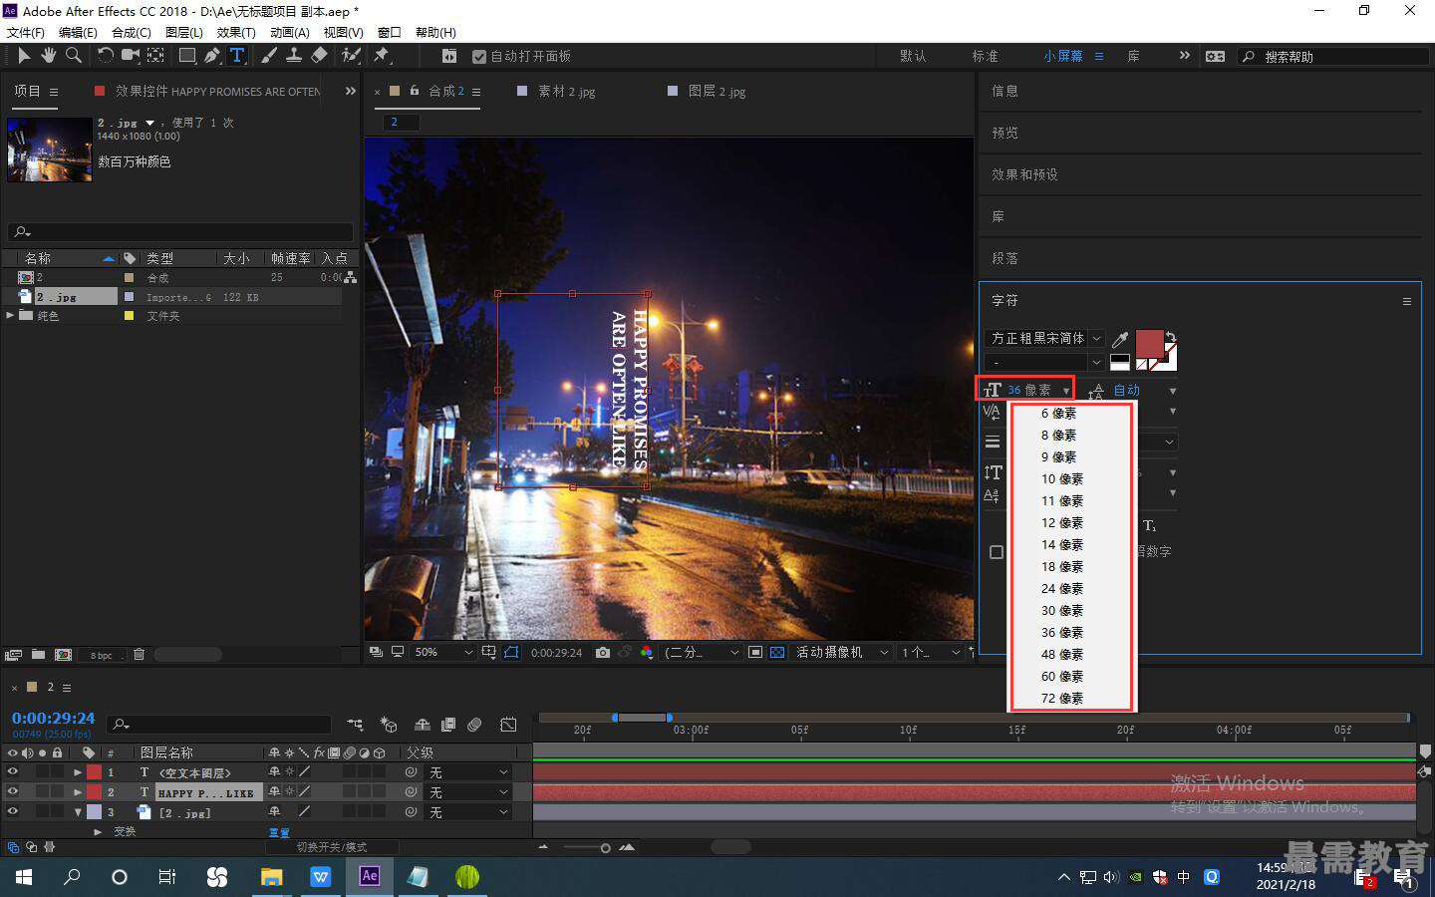
Task: Select the Pan Behind anchor point tool
Action: click(x=156, y=56)
